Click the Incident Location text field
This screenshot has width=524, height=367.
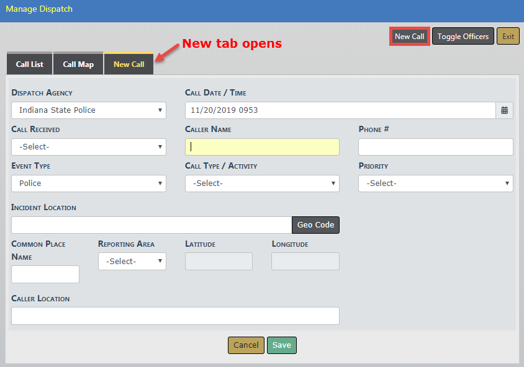coord(151,225)
